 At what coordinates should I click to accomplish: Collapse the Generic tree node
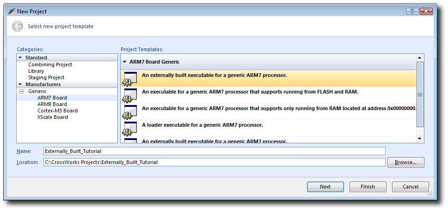point(21,91)
